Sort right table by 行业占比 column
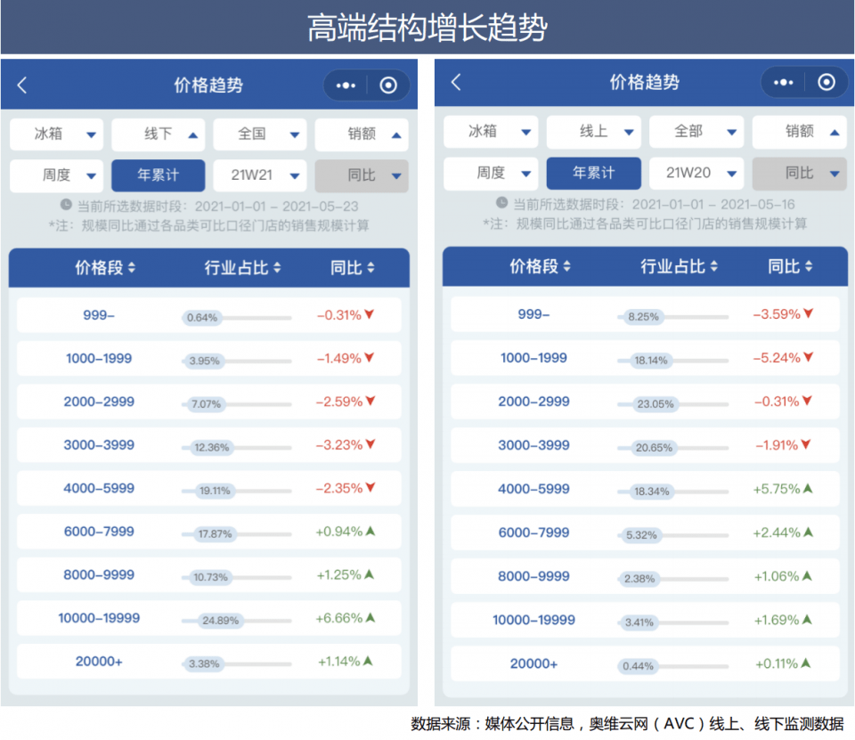 [679, 266]
